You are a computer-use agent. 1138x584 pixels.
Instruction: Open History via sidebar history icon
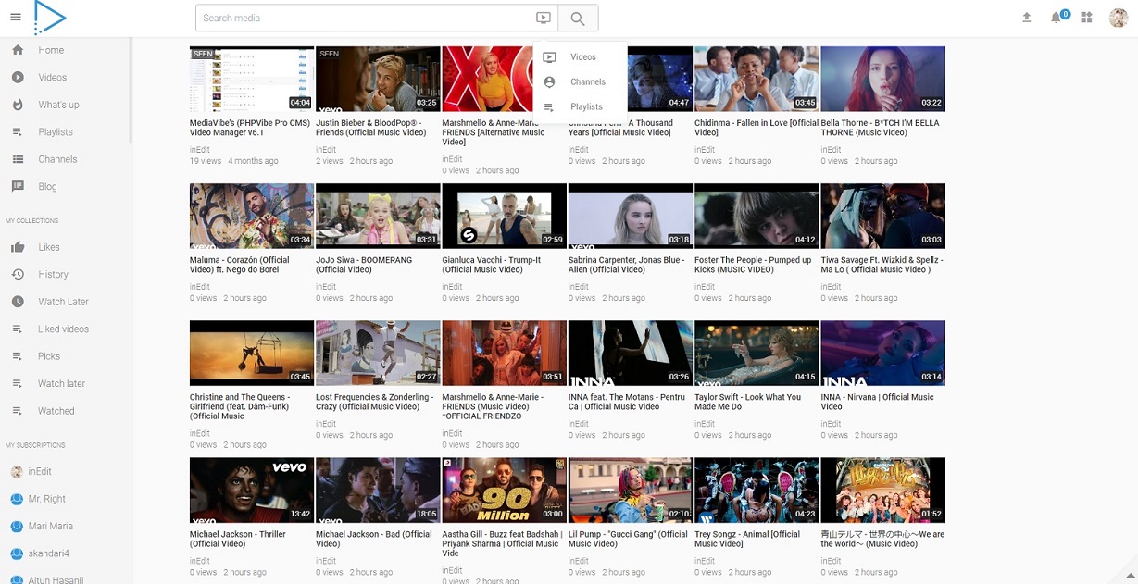tap(18, 275)
